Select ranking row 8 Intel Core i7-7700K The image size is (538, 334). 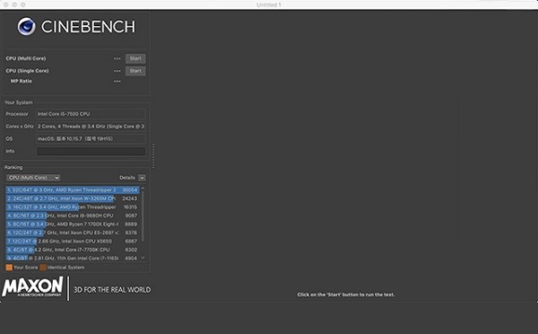(x=73, y=250)
